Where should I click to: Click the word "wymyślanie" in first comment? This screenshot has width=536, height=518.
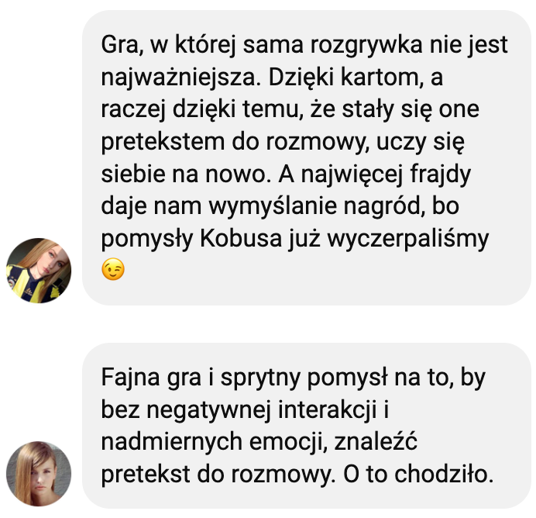(x=273, y=207)
